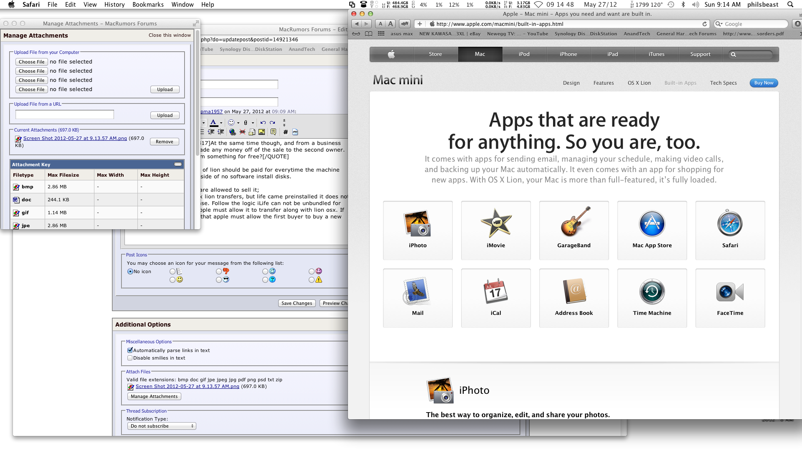The image size is (802, 451).
Task: Select the cool sunglasses post icon radio
Action: tap(219, 280)
